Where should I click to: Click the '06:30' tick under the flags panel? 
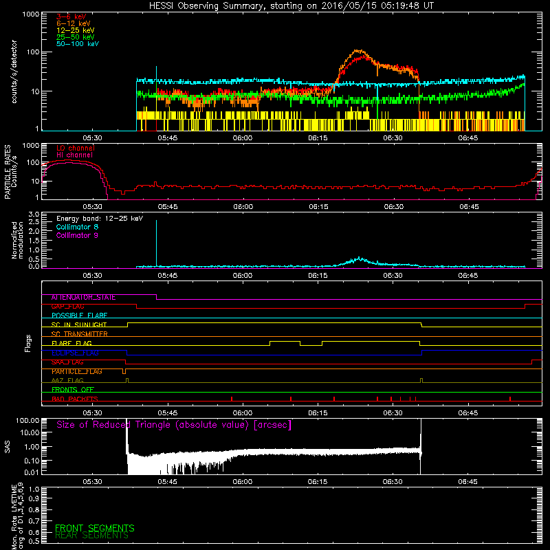393,413
